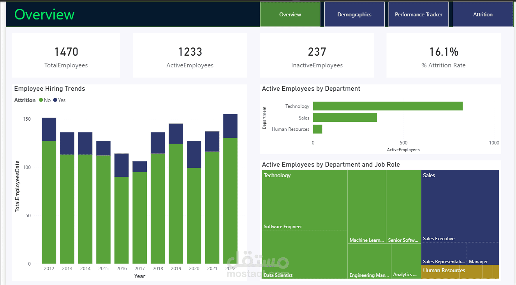Click the navy attrition segment for 2016
This screenshot has height=285, width=516.
tap(122, 165)
